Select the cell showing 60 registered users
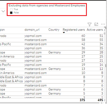The height and width of the screenshot is (104, 107). 83,36
